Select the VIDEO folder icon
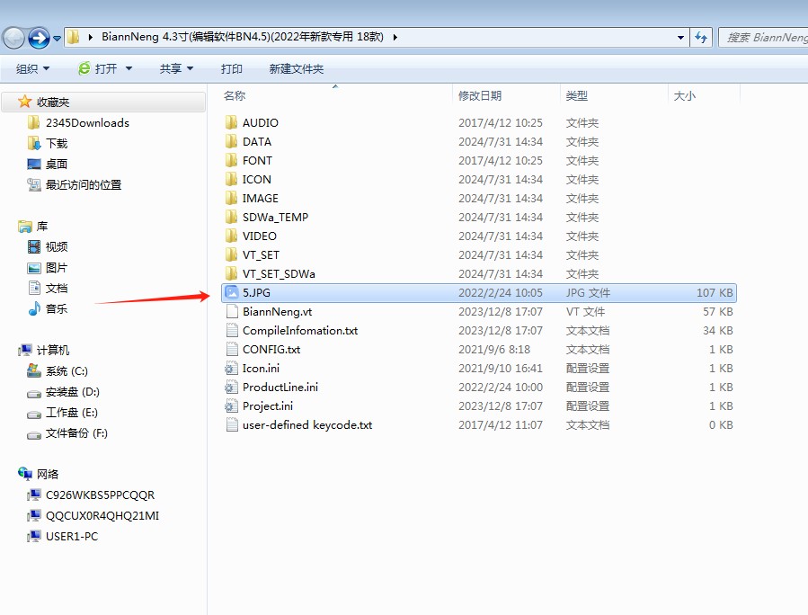 point(231,236)
